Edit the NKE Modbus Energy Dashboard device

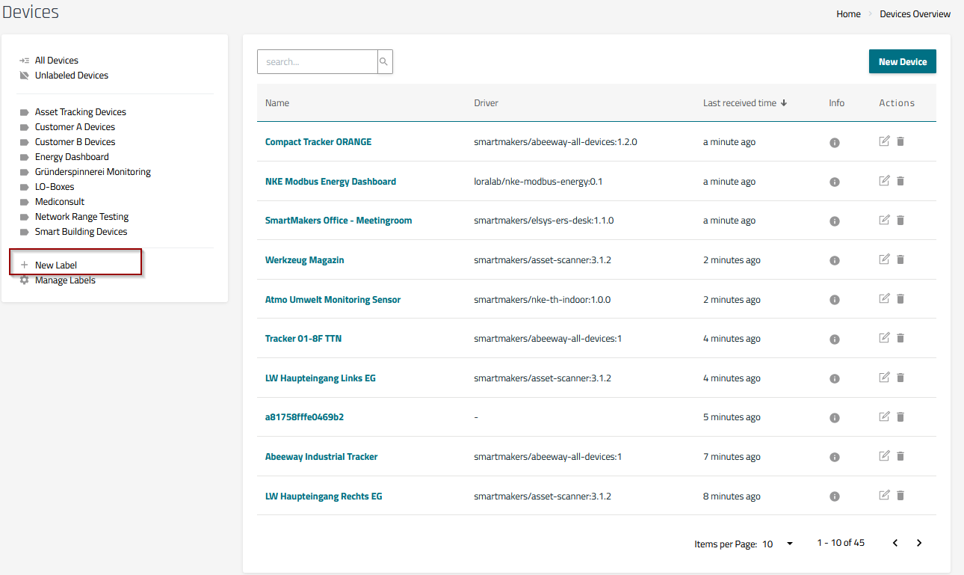[x=884, y=180]
